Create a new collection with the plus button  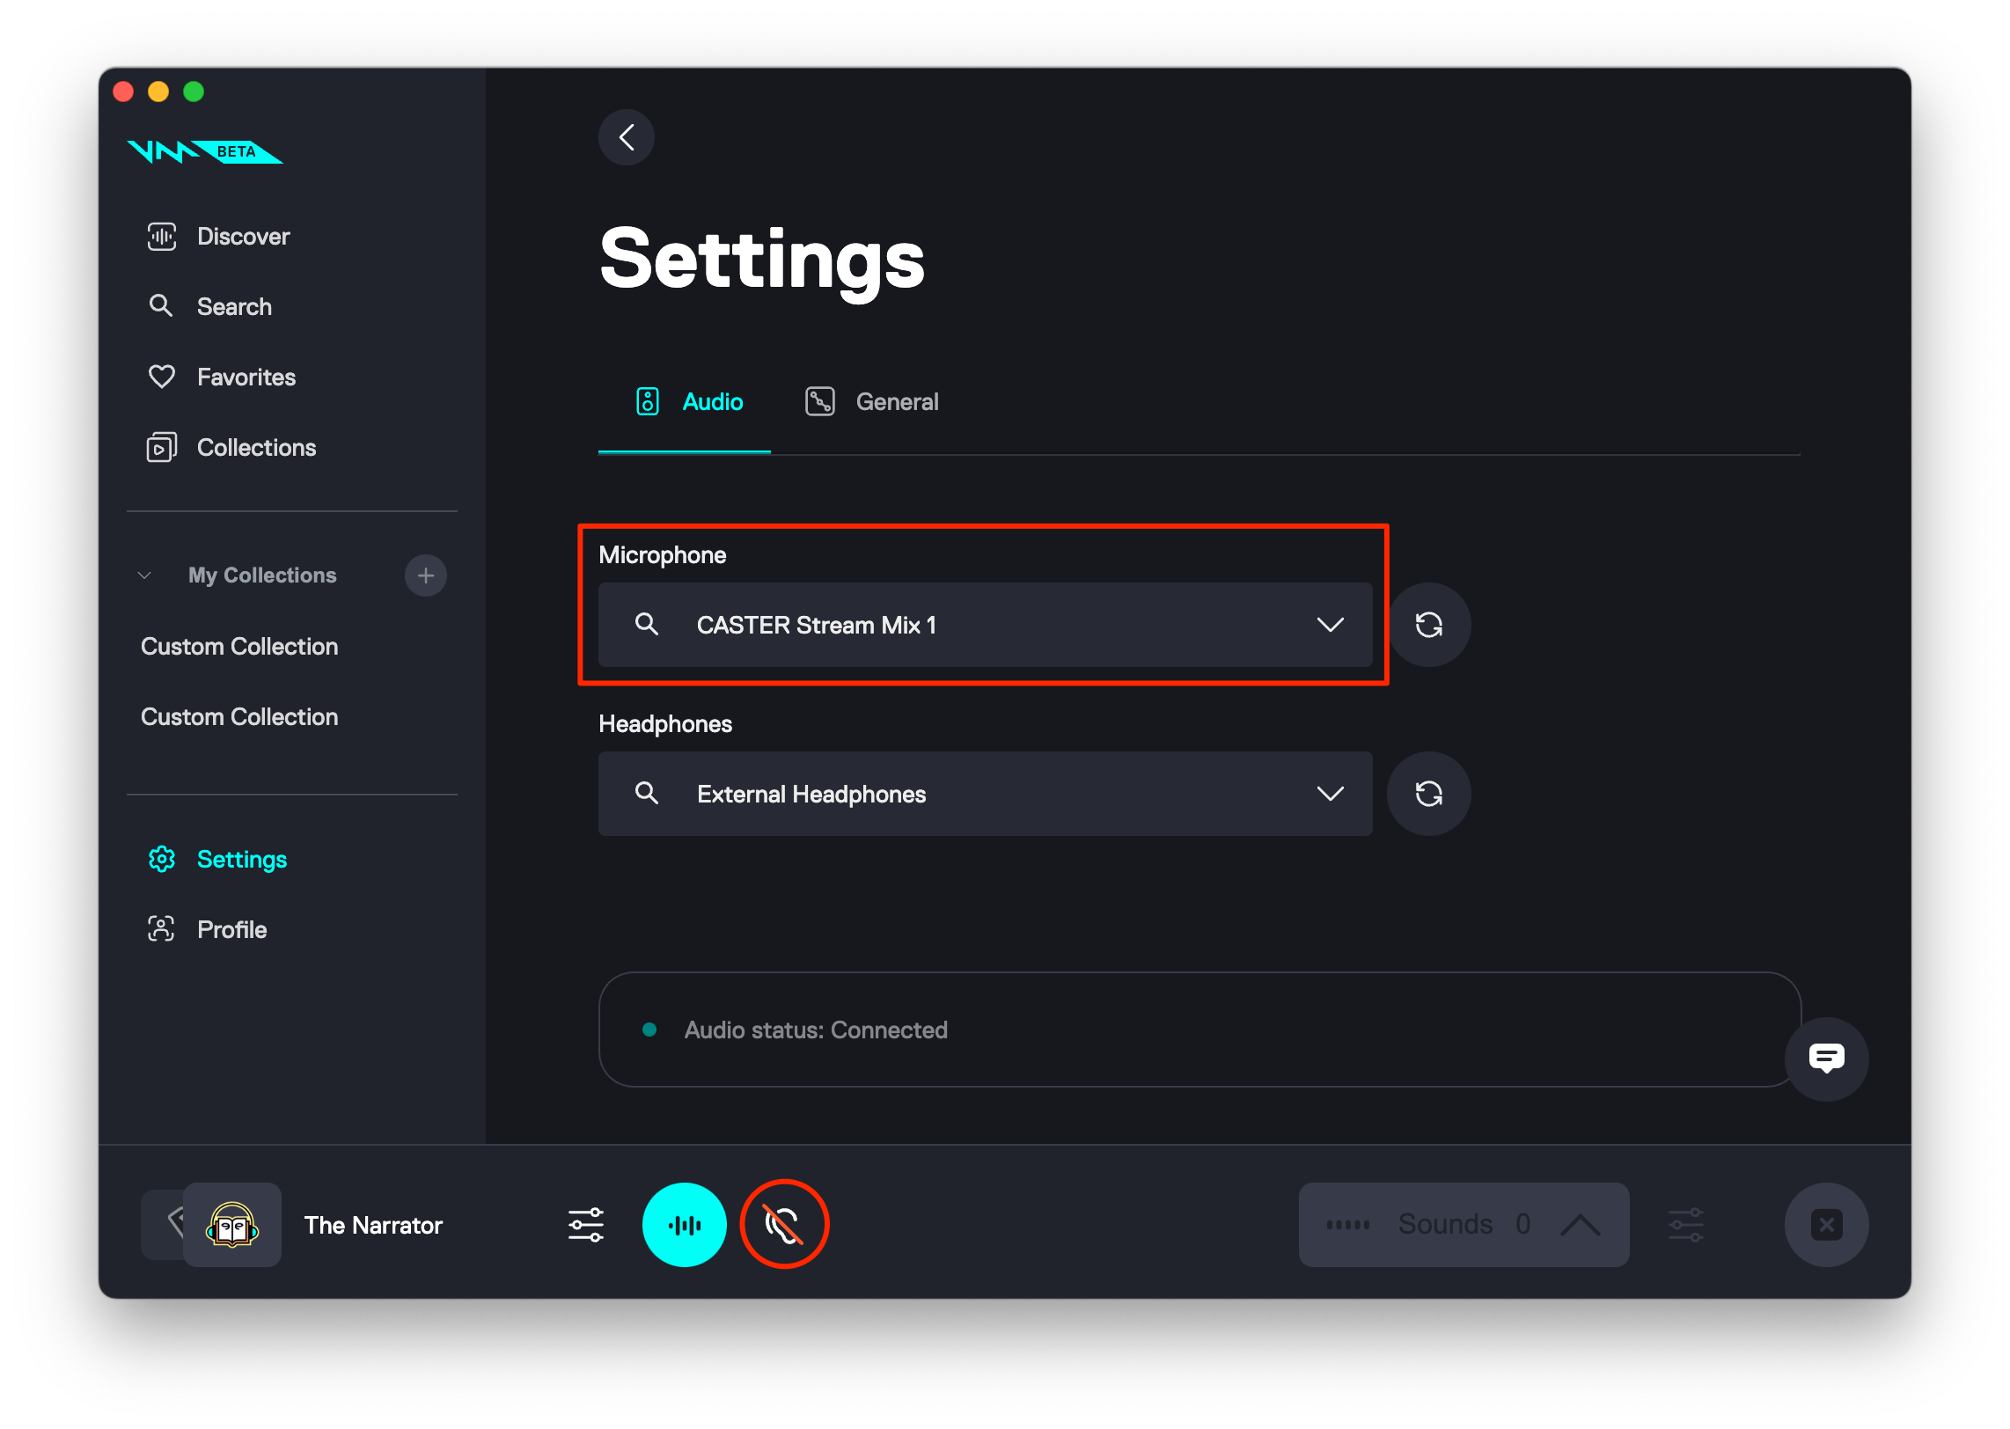point(426,575)
